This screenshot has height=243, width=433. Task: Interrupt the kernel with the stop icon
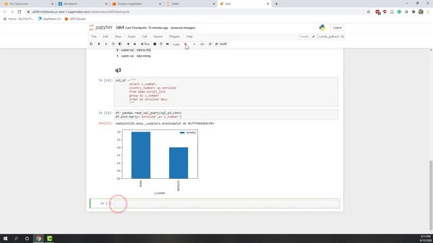(155, 44)
